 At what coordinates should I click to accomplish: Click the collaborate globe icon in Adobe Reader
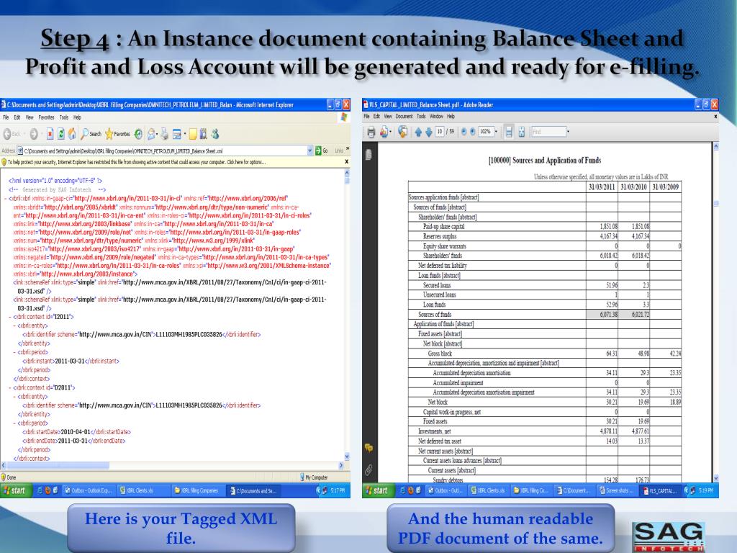pyautogui.click(x=402, y=132)
